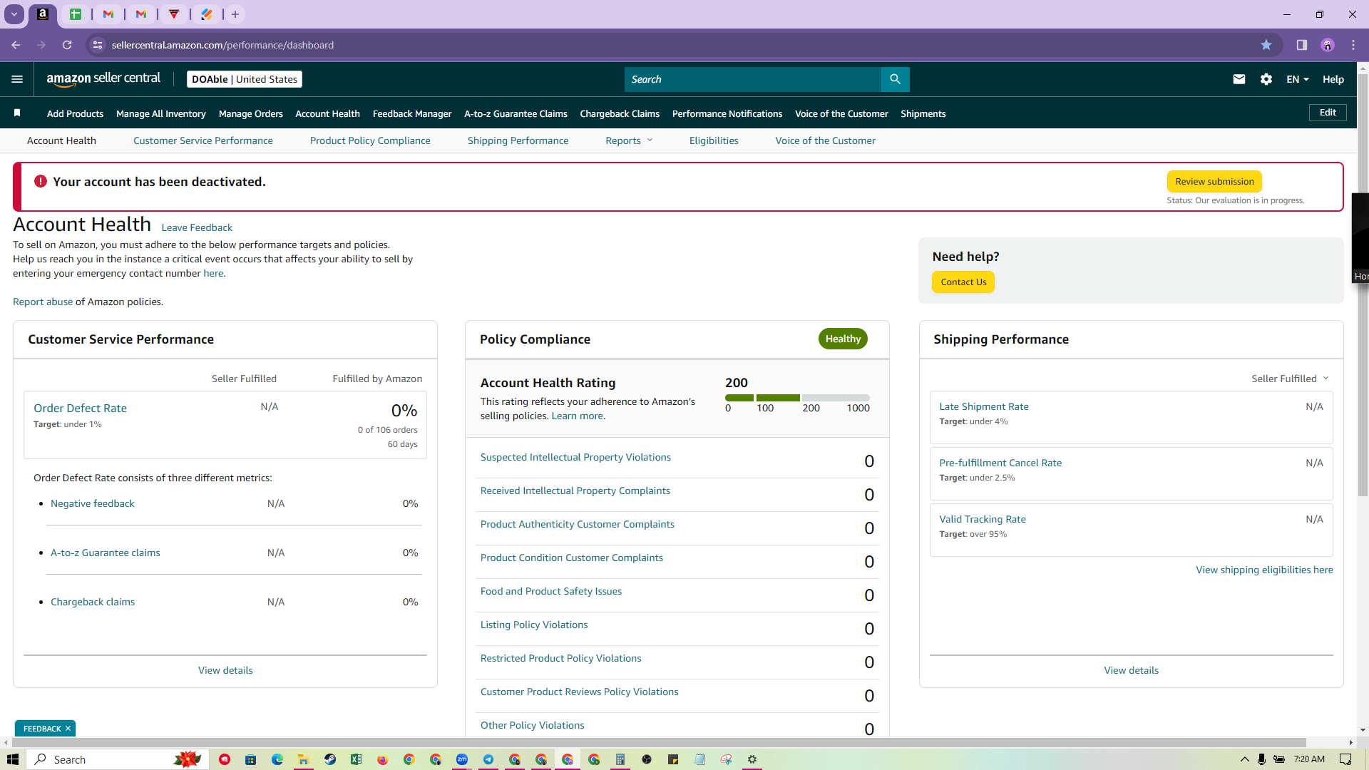Open the Windows Start menu

[13, 759]
